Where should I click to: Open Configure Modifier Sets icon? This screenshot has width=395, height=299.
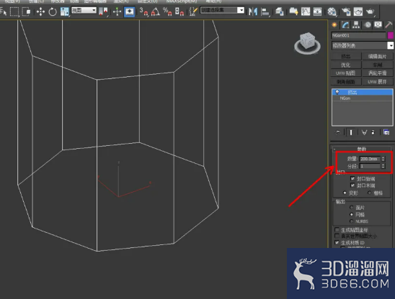tap(386, 132)
